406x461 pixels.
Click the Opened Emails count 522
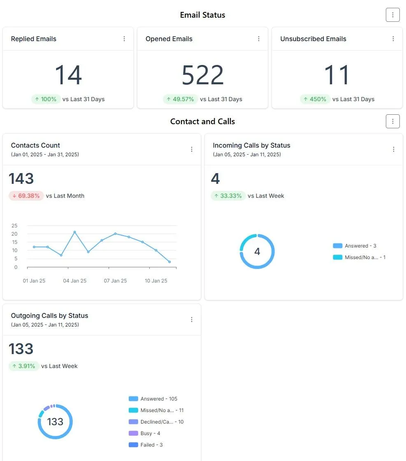click(x=202, y=75)
